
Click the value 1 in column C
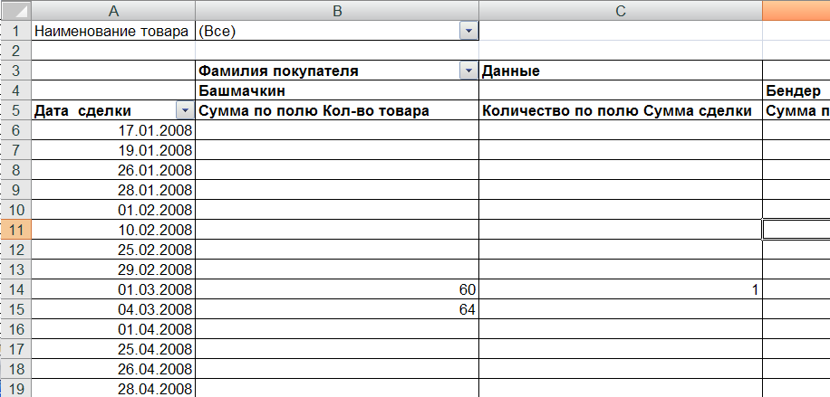(x=621, y=289)
